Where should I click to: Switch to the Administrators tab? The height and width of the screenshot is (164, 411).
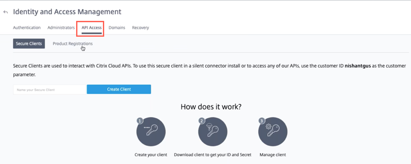(x=61, y=28)
